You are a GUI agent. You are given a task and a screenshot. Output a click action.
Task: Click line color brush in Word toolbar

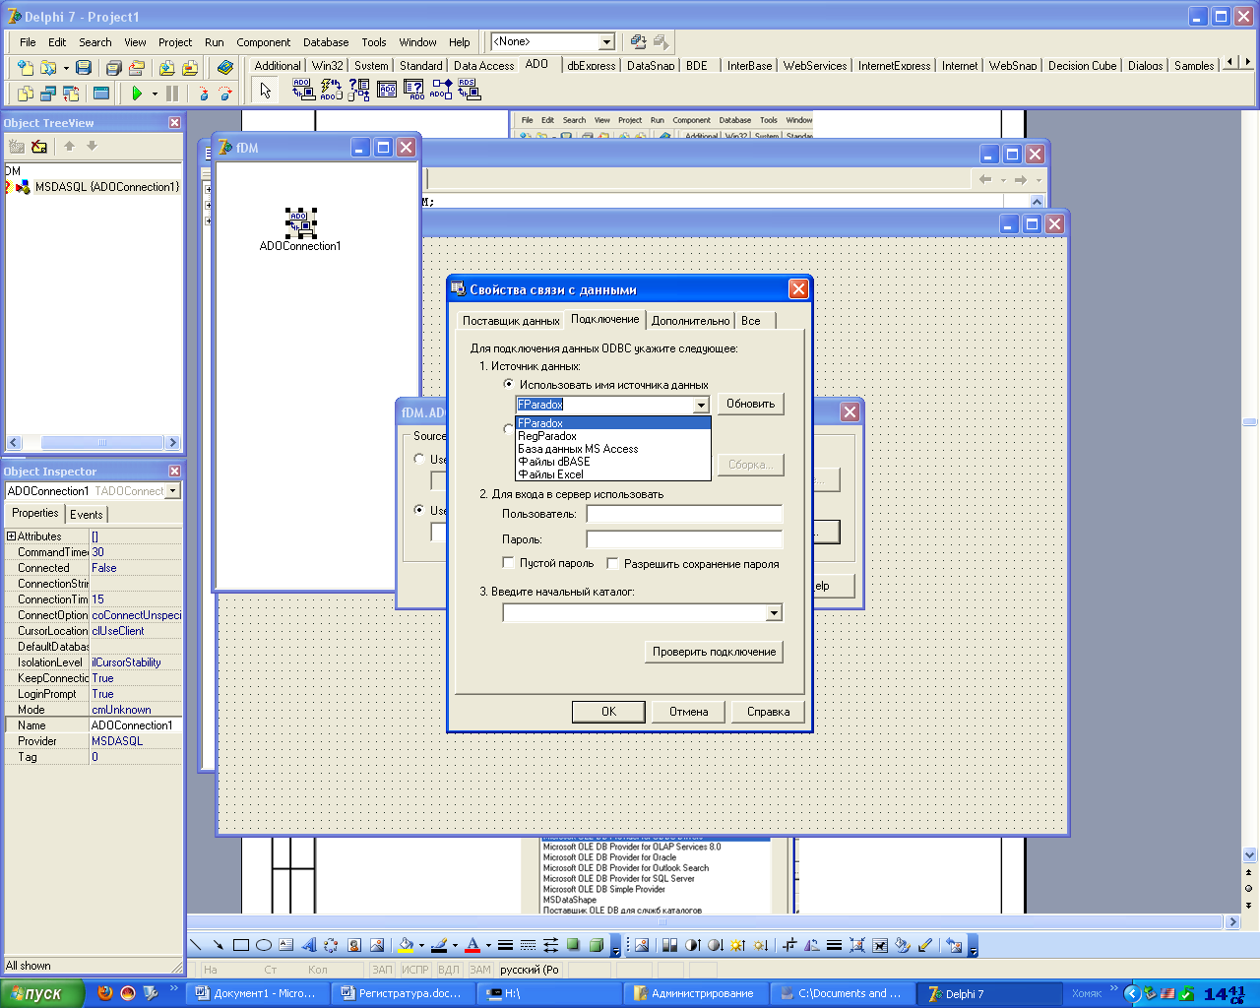pyautogui.click(x=439, y=945)
